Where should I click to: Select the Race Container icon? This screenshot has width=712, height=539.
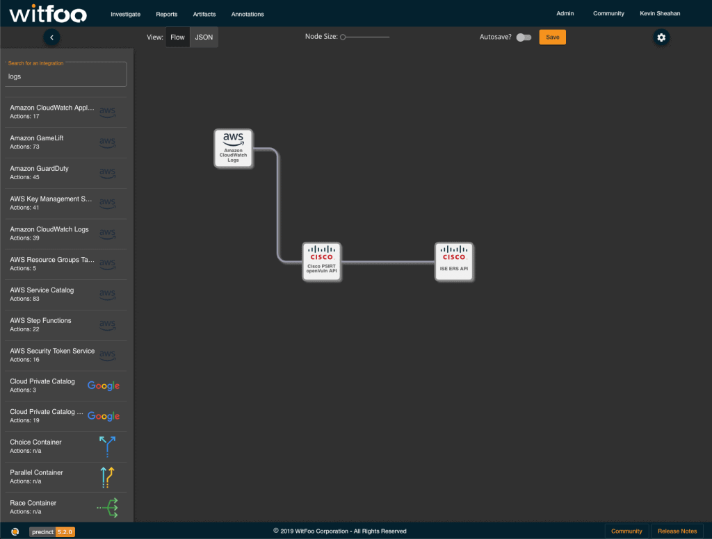[x=108, y=507]
